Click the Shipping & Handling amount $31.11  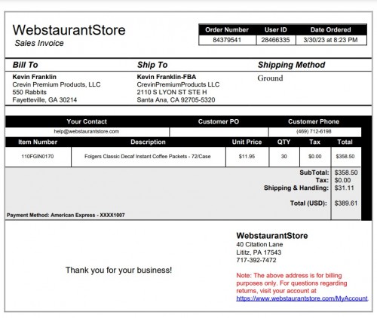(x=344, y=188)
